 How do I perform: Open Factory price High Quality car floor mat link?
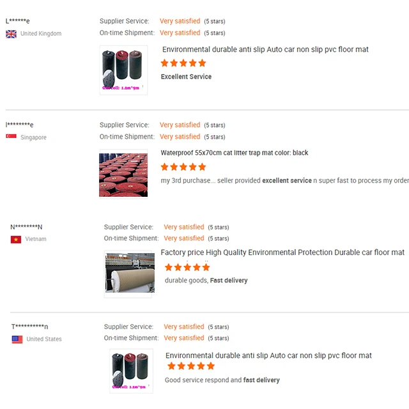pos(282,252)
